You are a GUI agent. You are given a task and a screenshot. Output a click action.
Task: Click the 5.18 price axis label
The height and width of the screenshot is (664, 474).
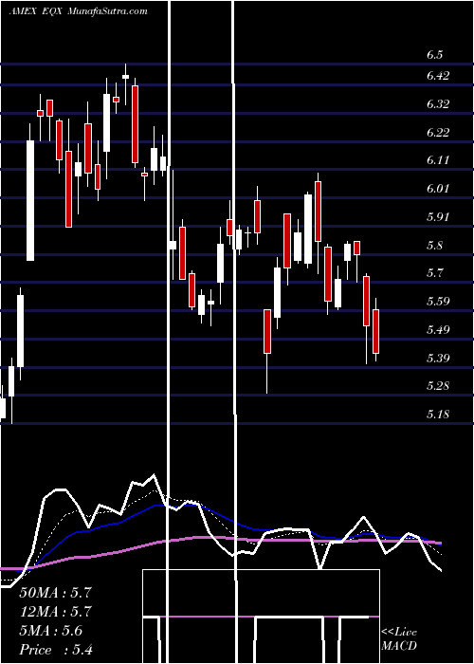(438, 415)
